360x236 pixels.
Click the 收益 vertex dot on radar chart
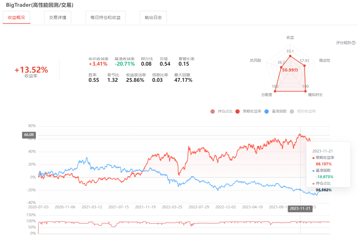[x=290, y=56]
